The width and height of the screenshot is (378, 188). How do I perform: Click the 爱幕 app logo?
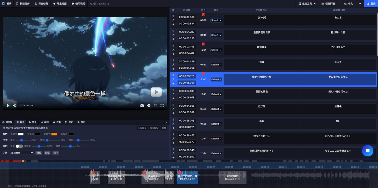click(x=7, y=4)
